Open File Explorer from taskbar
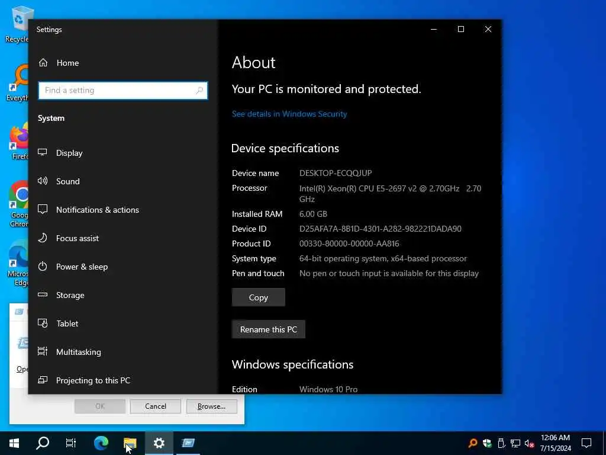606x455 pixels. click(x=130, y=443)
